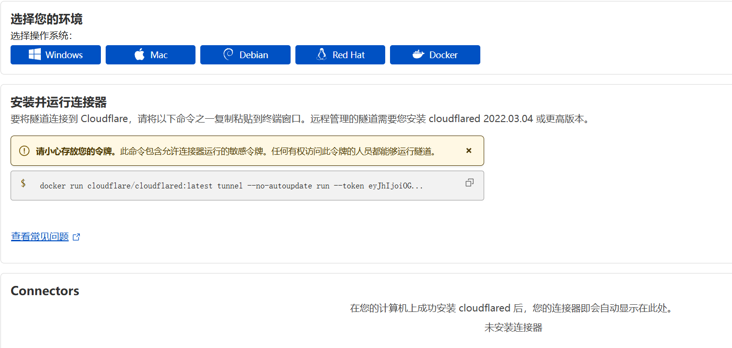Screen dimensions: 732x348
Task: Click the warning exclamation icon
Action: (x=24, y=151)
